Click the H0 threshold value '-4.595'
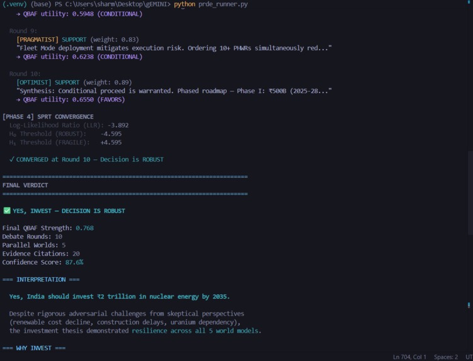Screen dimensions: 473x361 coord(111,134)
